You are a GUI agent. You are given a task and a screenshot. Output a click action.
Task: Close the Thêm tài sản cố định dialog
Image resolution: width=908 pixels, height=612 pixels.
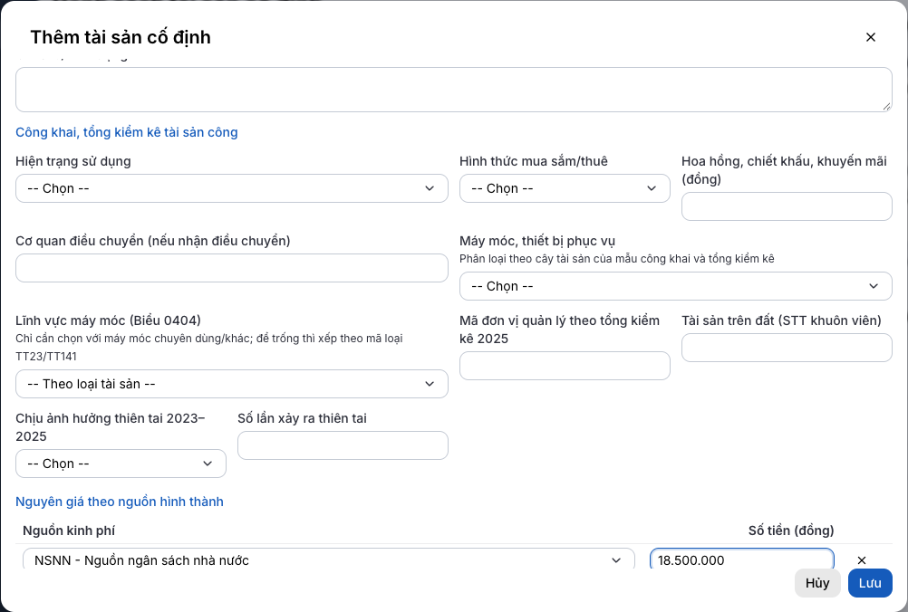click(x=870, y=37)
